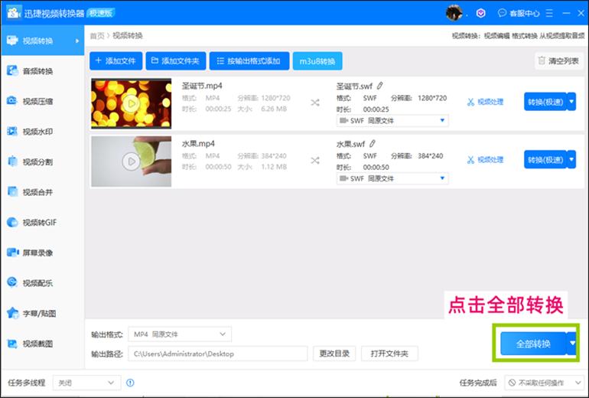Open the 视频转换 sidebar section
Viewport: 589px width, 398px height.
click(42, 41)
